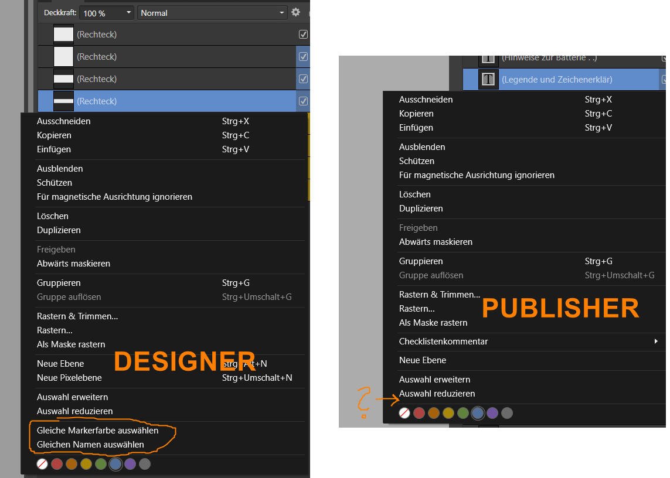
Task: Click Neue Pixelebene in the Designer menu
Action: [69, 378]
